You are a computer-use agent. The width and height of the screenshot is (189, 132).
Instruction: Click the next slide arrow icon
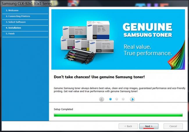tap(132, 99)
